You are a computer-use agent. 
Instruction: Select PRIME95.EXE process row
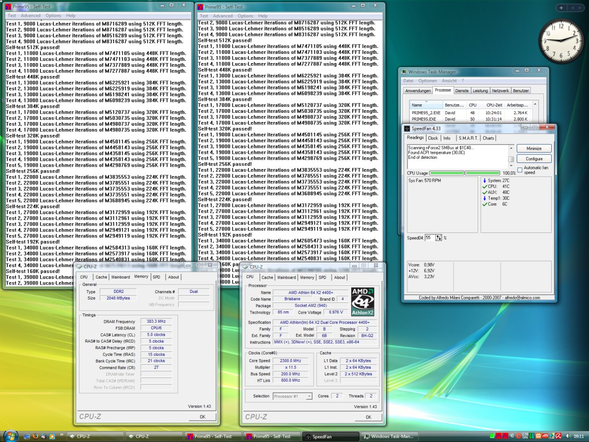coord(470,119)
